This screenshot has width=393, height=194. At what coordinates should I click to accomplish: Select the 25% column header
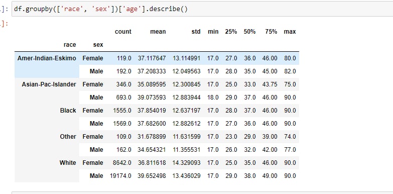[231, 32]
